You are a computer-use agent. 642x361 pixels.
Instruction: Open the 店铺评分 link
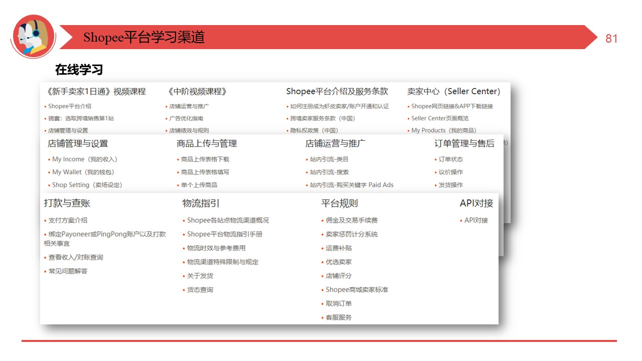339,276
